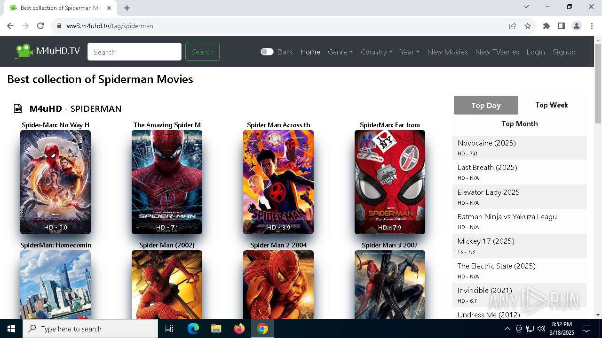Open the share page icon
This screenshot has height=338, width=602.
coord(513,26)
